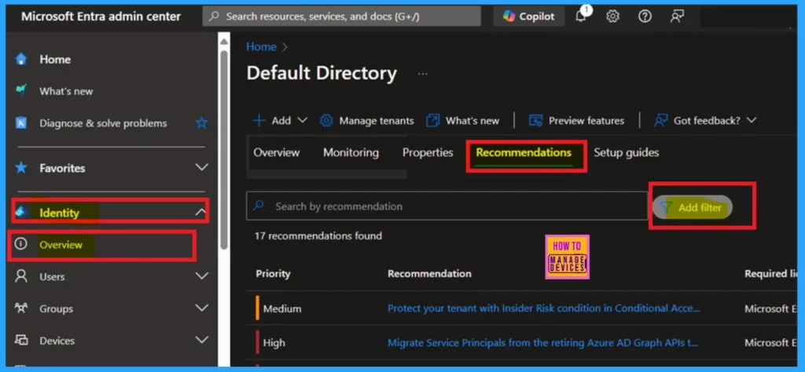805x372 pixels.
Task: Click the Favorites star icon
Action: pyautogui.click(x=21, y=167)
